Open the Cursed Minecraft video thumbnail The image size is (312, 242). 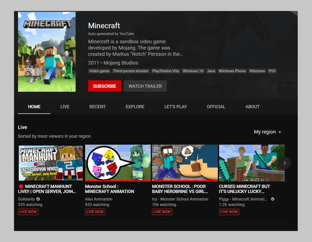(251, 163)
